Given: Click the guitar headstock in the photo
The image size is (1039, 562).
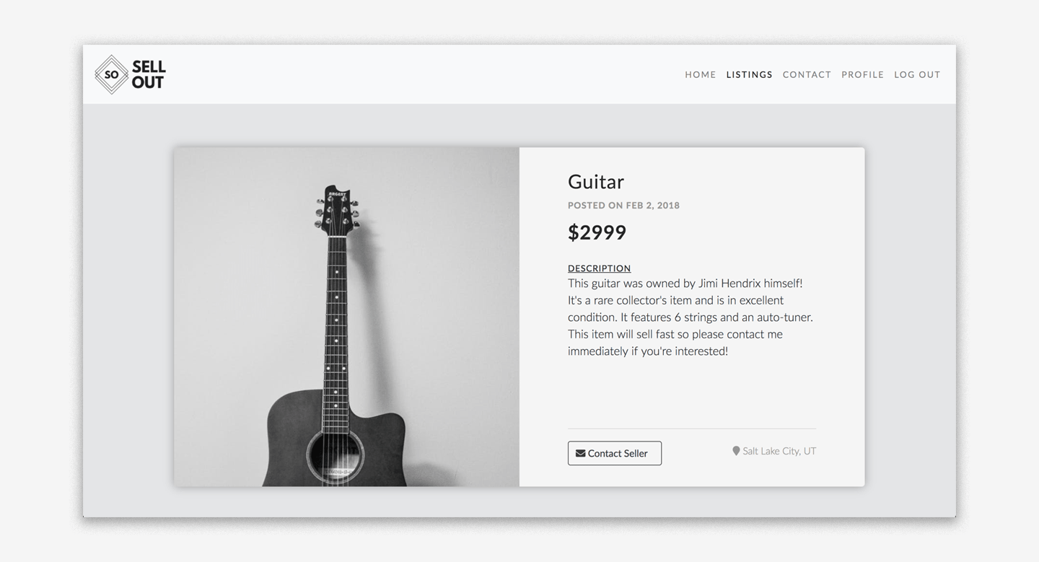Looking at the screenshot, I should [x=337, y=209].
